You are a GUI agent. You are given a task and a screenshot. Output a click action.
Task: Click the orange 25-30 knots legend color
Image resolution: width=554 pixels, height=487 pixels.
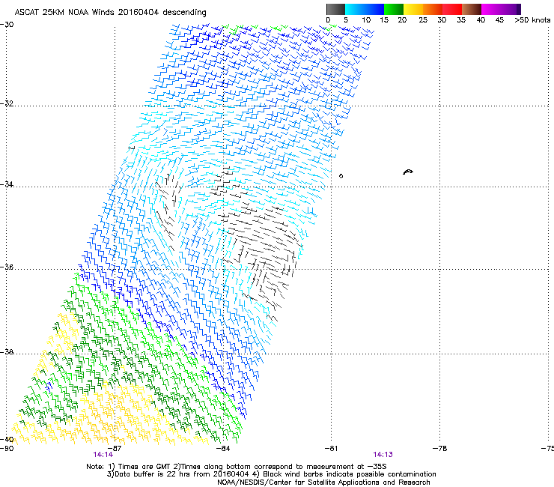tap(433, 9)
